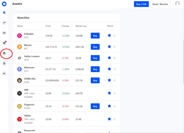Unwatch Stellar Lumens with its star
The image size is (184, 133).
coord(109,58)
